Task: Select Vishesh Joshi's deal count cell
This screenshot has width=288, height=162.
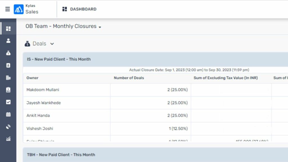Action: (178, 129)
